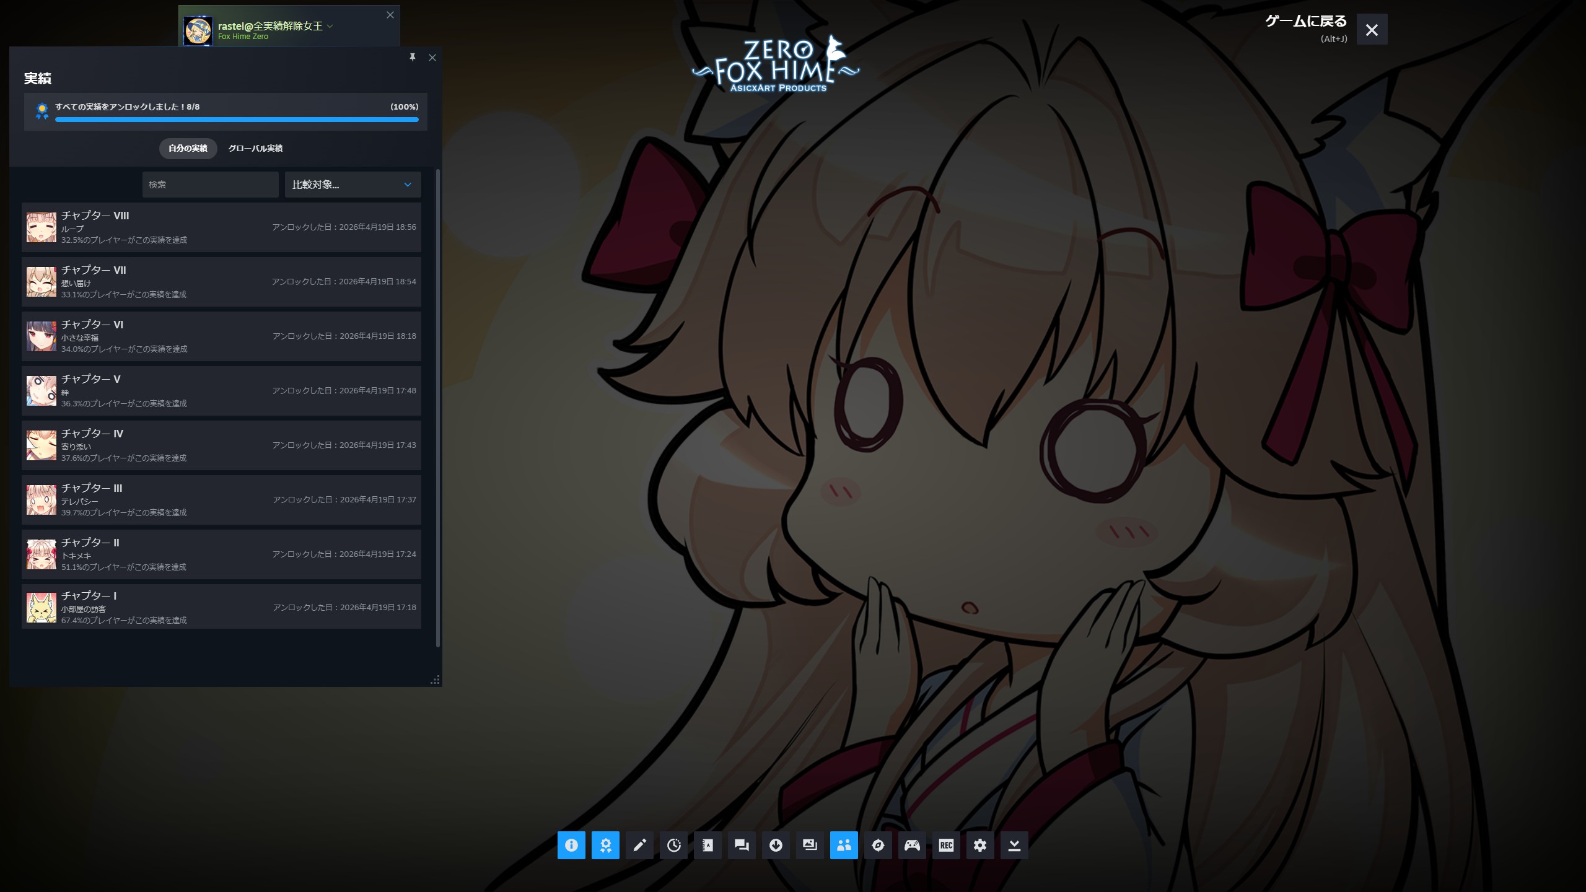Toggle the friends list icon
This screenshot has width=1586, height=892.
tap(844, 845)
